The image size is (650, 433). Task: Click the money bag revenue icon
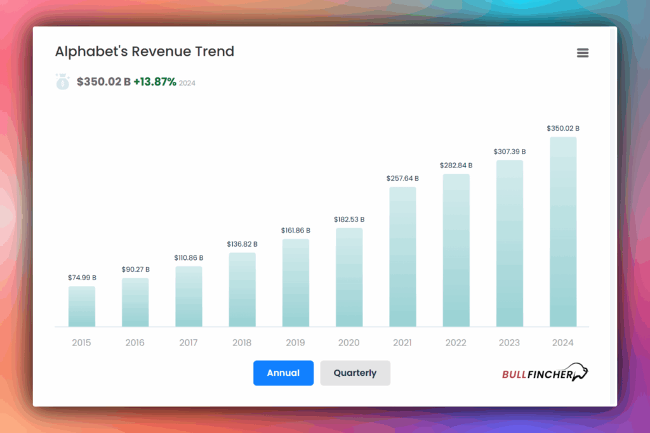pos(62,81)
